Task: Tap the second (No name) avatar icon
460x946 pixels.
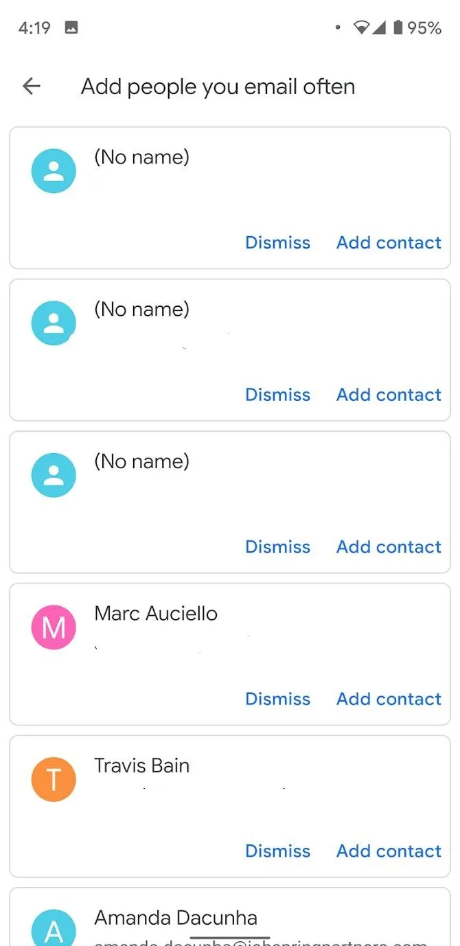Action: point(54,323)
